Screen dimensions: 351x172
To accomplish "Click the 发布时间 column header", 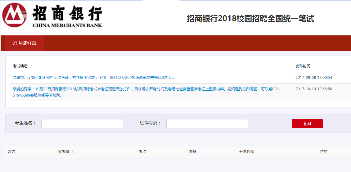I will point(303,66).
